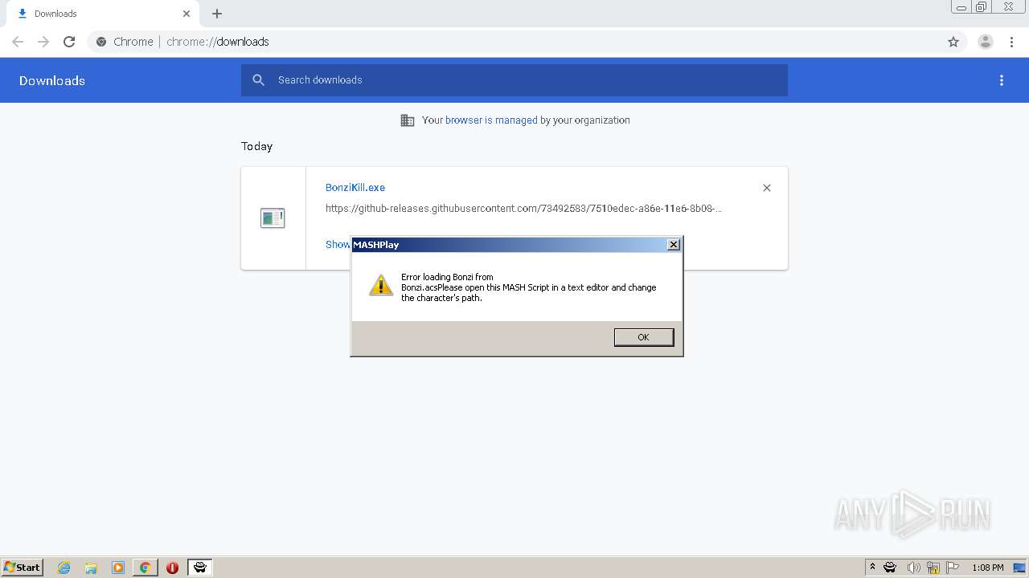The height and width of the screenshot is (578, 1029).
Task: Restore down the Chrome window
Action: [x=982, y=7]
